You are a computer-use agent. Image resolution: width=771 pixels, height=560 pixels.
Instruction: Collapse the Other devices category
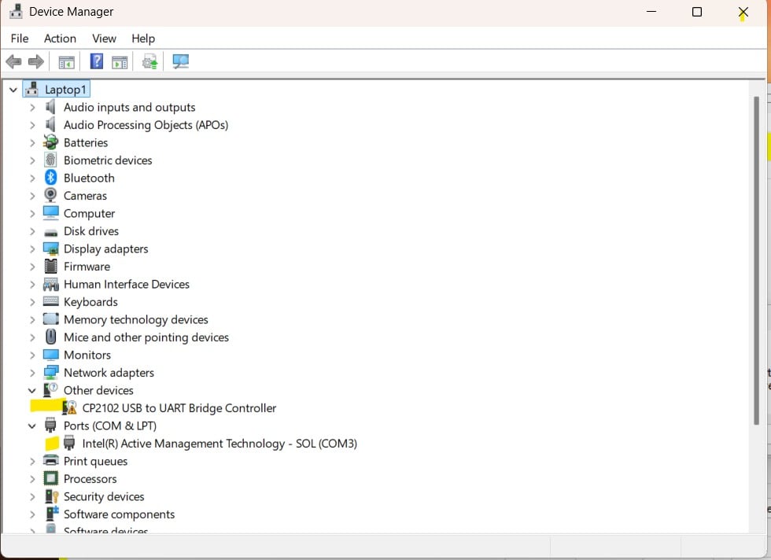tap(32, 391)
